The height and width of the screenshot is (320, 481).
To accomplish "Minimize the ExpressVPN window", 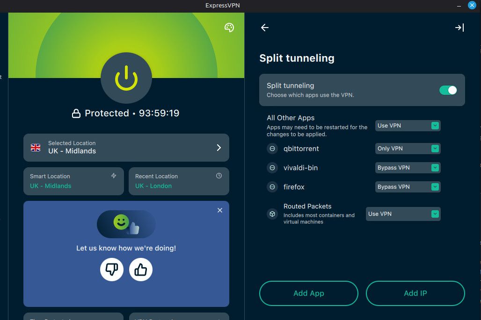I will 459,6.
